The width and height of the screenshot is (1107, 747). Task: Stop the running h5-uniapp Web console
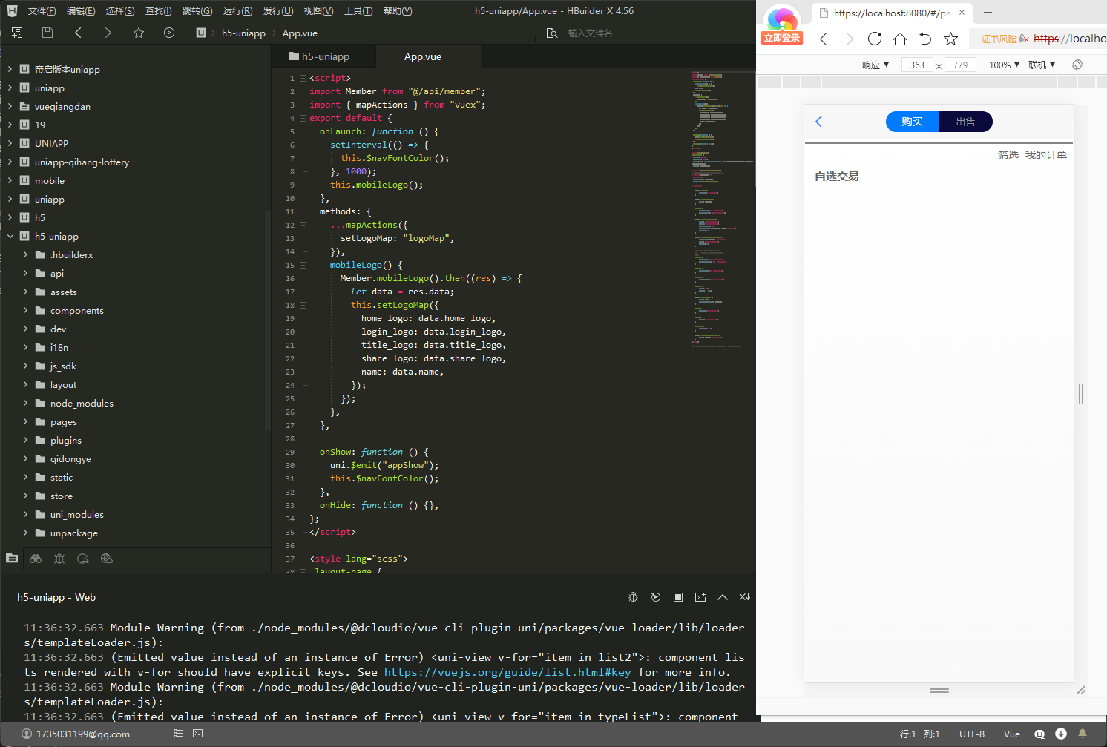click(x=678, y=597)
